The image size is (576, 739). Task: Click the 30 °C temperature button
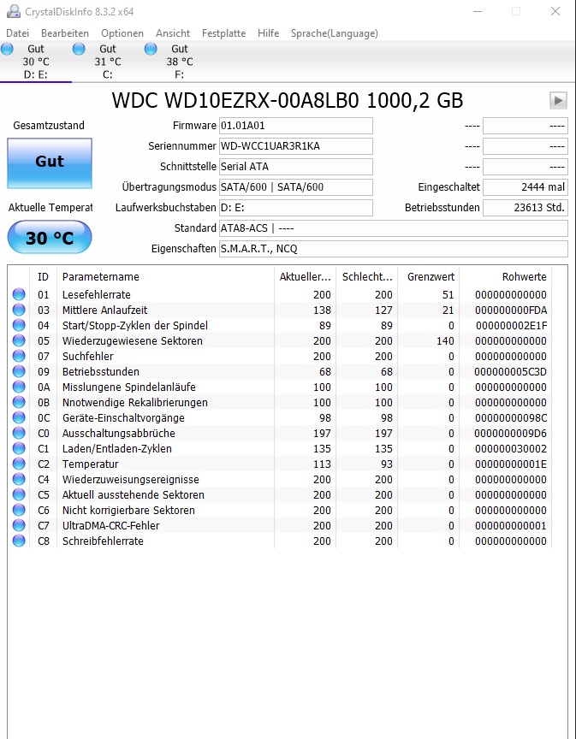(x=50, y=238)
